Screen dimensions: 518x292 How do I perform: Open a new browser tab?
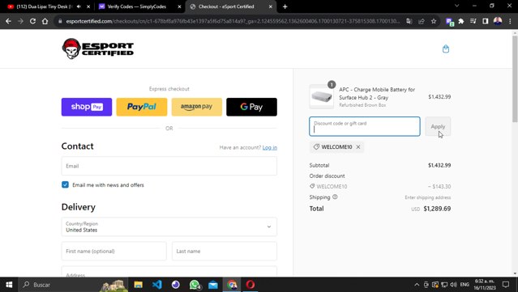(x=285, y=6)
